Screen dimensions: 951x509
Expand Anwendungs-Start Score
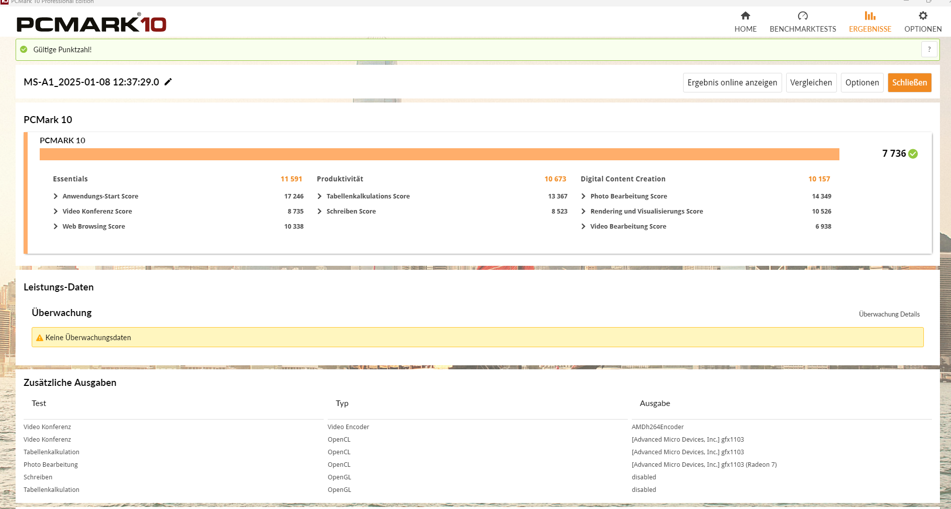click(56, 196)
